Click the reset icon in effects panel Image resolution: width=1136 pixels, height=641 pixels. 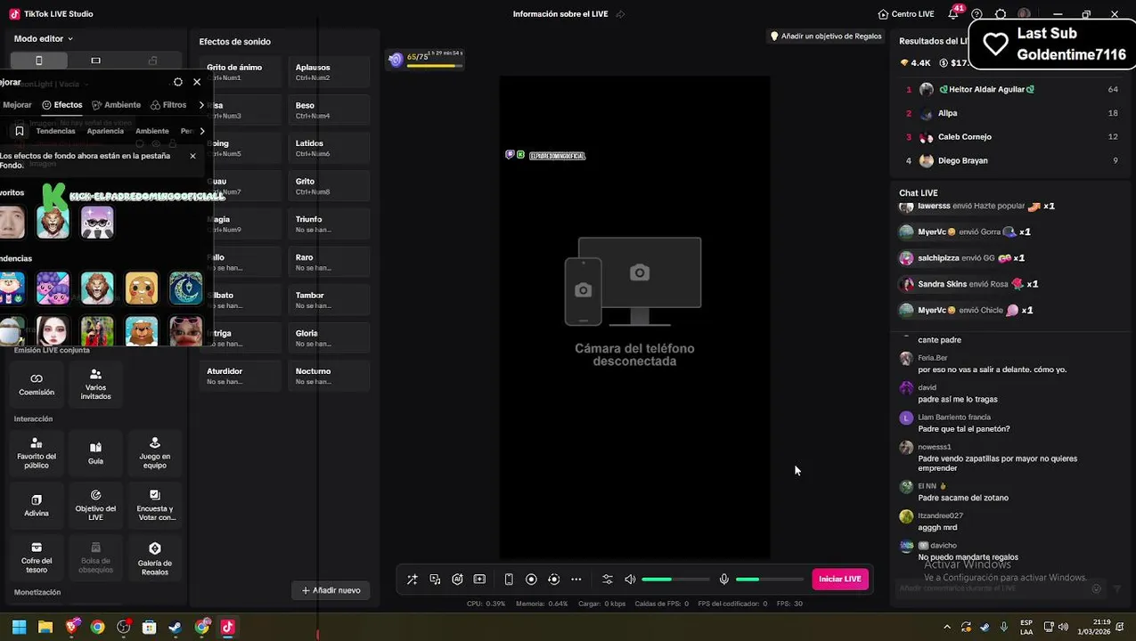click(178, 82)
